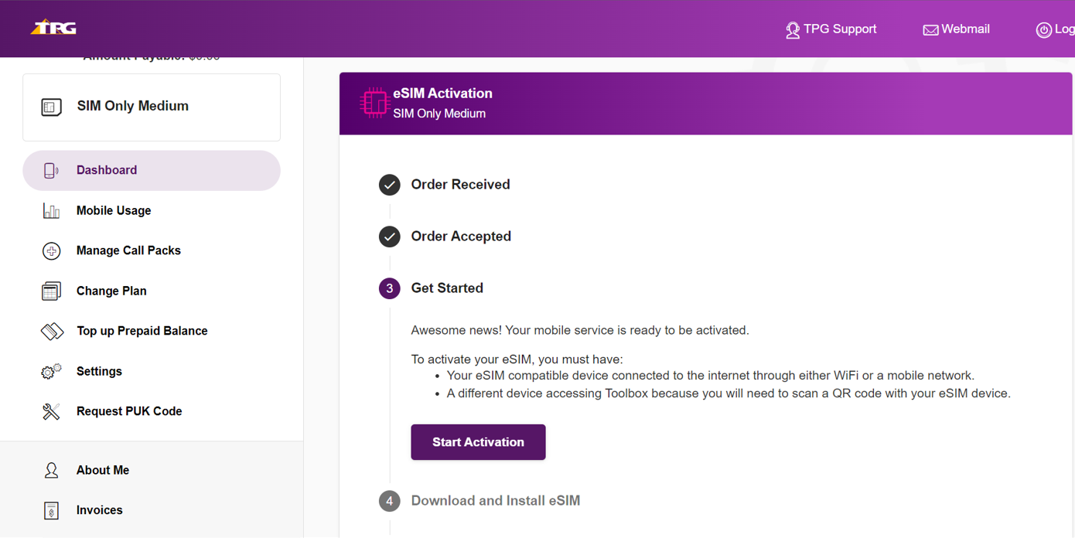Click the SIM card icon beside SIM Only Medium
The width and height of the screenshot is (1075, 538).
point(51,107)
